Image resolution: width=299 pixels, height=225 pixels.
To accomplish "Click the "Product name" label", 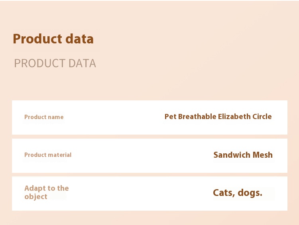I will click(44, 117).
